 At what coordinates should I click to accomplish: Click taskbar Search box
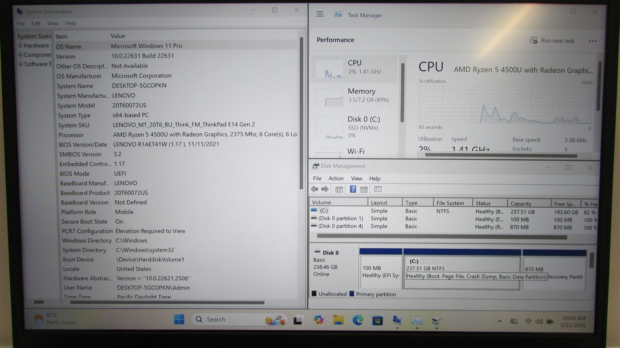click(239, 319)
